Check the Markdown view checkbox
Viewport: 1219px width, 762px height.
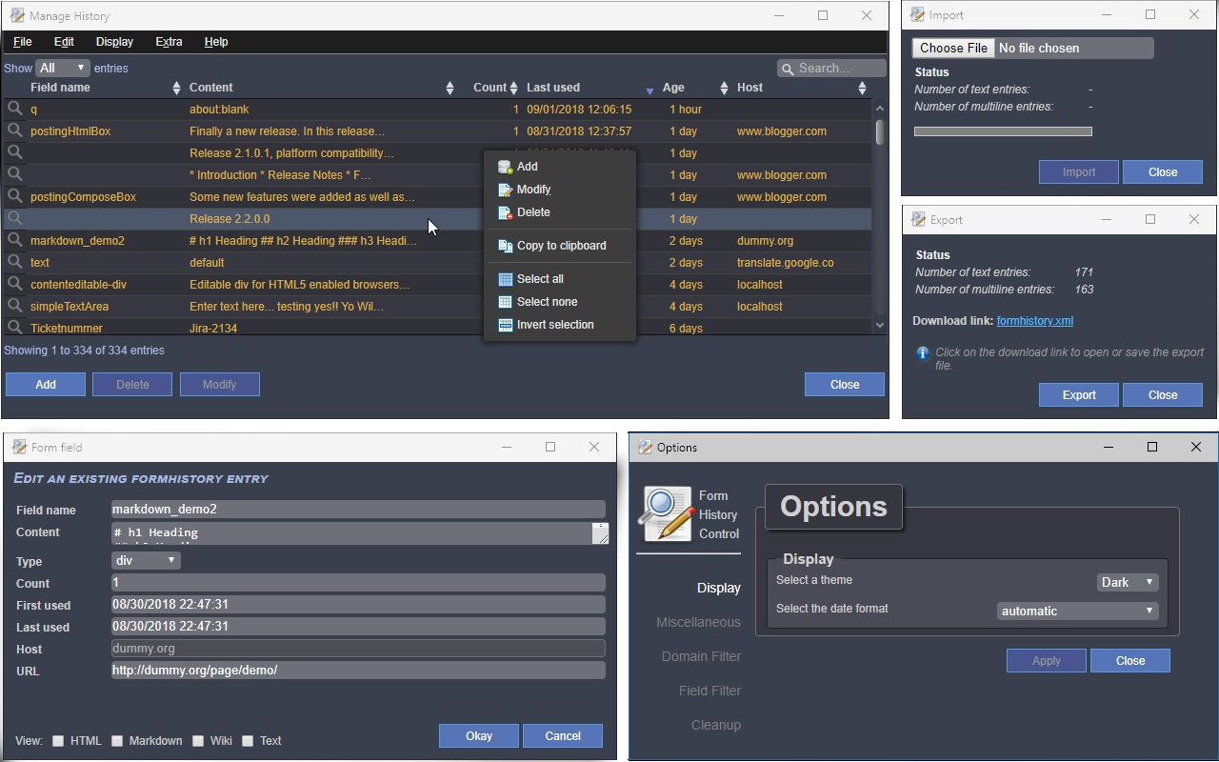coord(117,741)
